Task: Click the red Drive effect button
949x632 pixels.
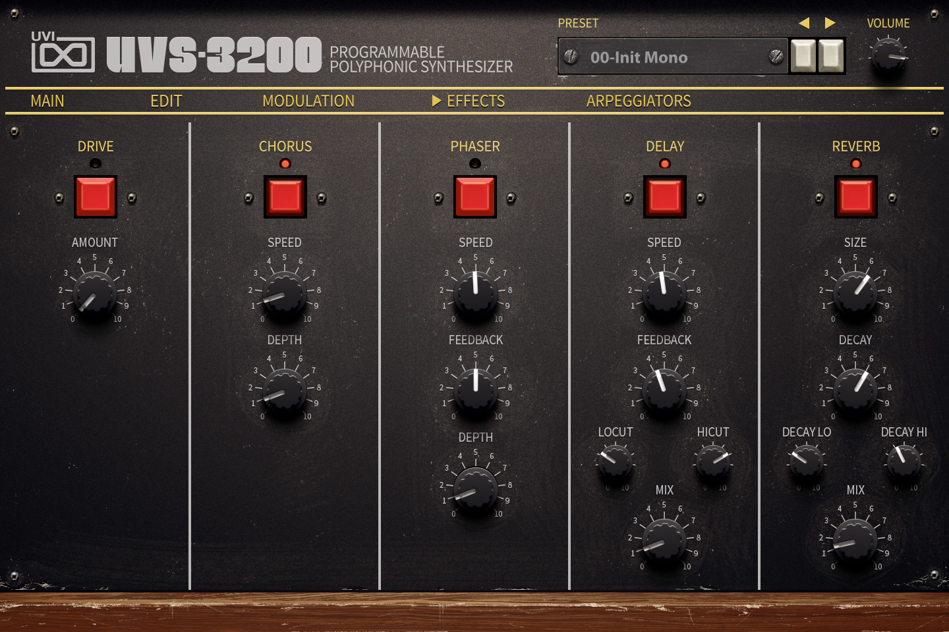Action: pyautogui.click(x=94, y=196)
